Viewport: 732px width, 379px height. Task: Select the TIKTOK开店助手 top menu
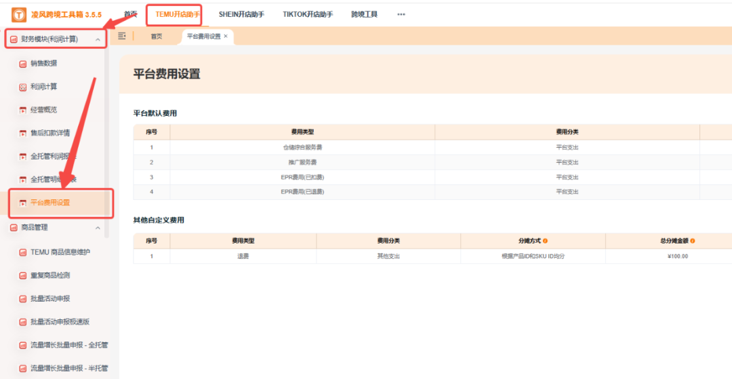pos(308,14)
